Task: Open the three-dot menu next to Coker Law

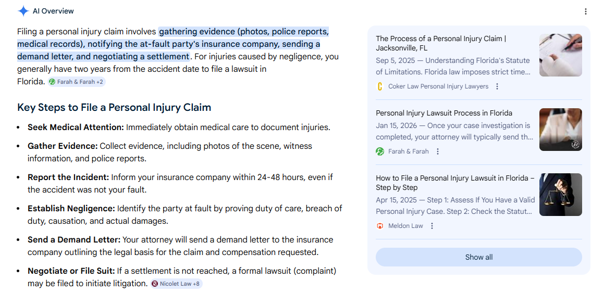Action: click(x=497, y=86)
